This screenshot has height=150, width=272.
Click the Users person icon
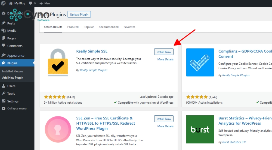click(x=4, y=86)
